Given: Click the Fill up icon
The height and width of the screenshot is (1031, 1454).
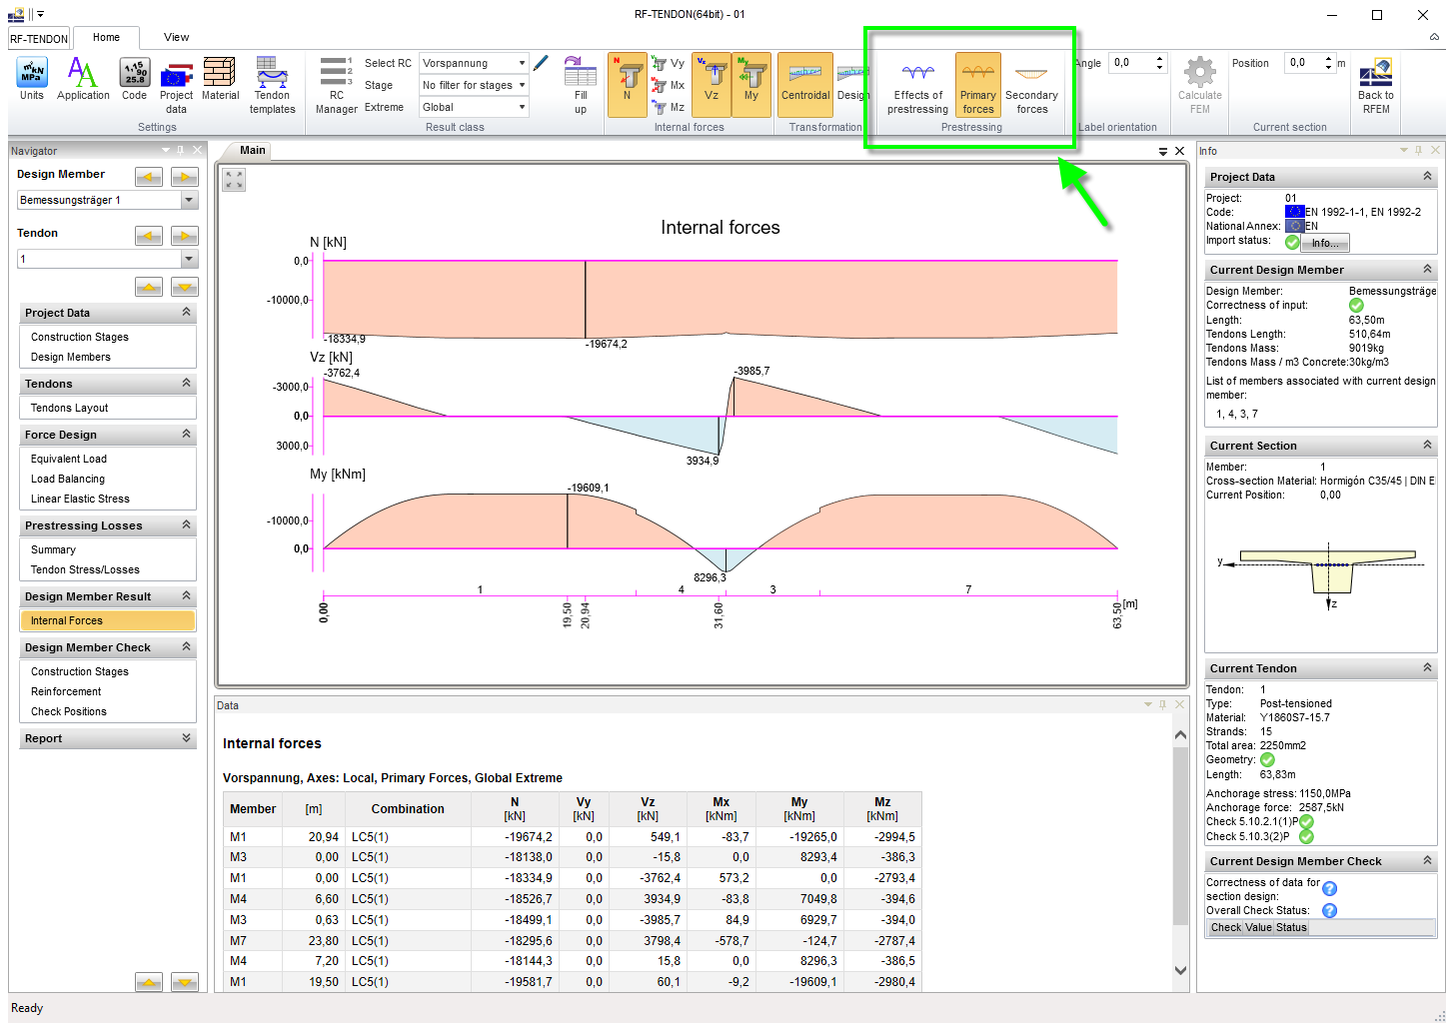Looking at the screenshot, I should [581, 86].
